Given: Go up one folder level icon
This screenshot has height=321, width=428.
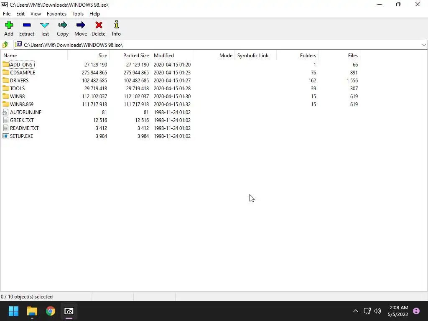Looking at the screenshot, I should (5, 45).
